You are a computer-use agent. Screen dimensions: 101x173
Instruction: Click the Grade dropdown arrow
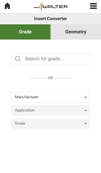(86, 124)
